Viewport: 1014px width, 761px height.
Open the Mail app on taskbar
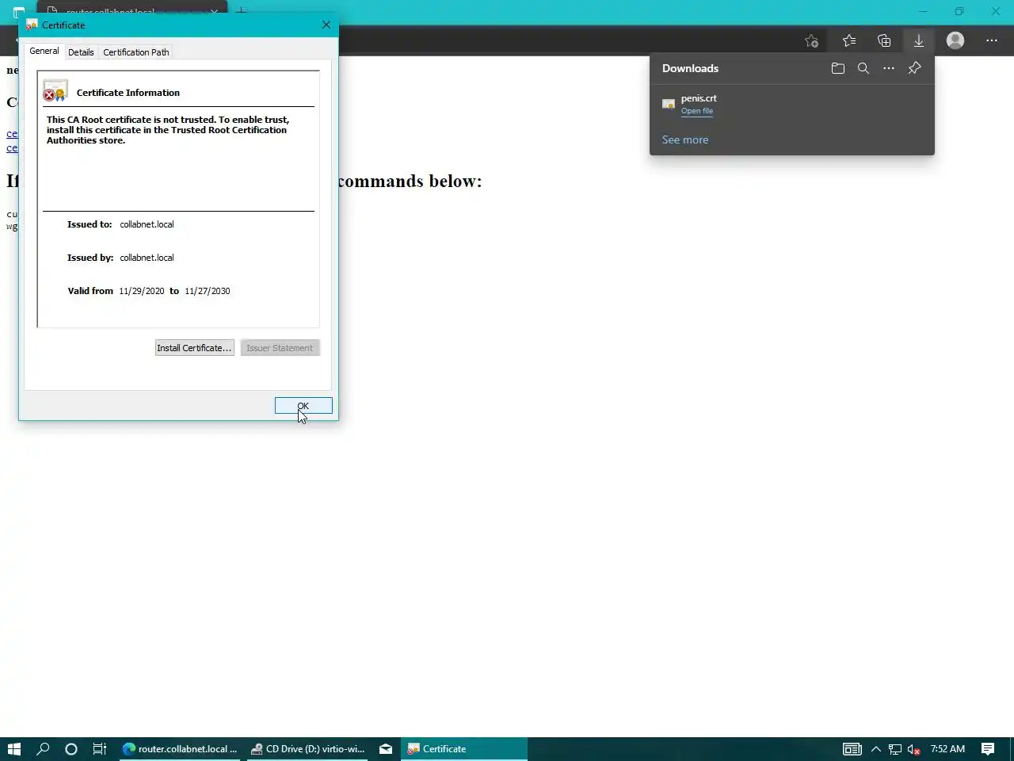(386, 748)
